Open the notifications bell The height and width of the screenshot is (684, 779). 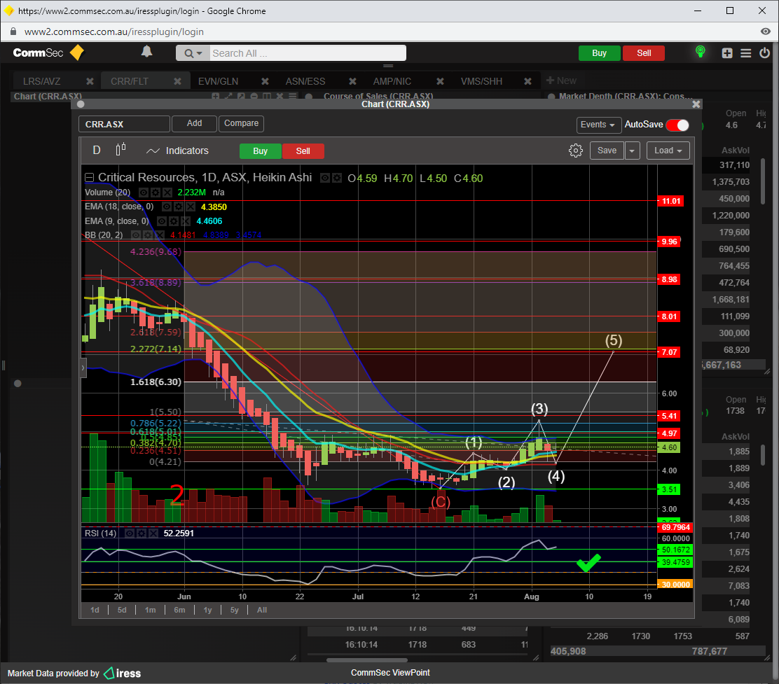click(x=146, y=52)
